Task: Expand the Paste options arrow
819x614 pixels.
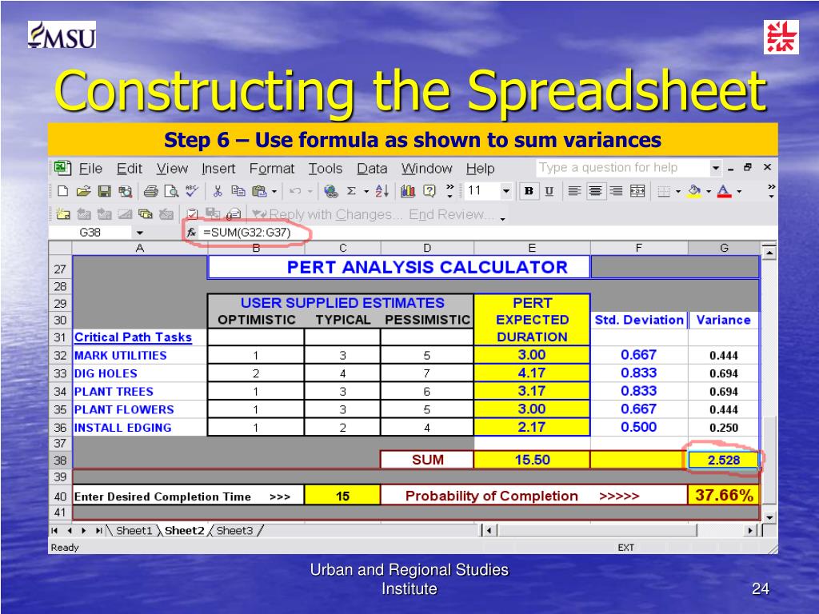Action: click(274, 192)
